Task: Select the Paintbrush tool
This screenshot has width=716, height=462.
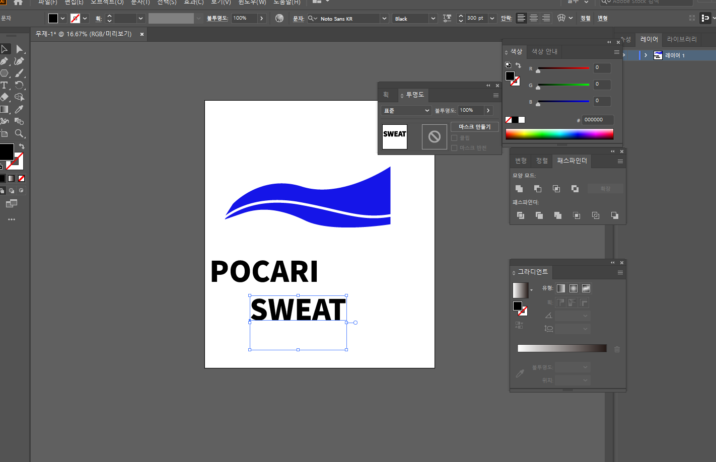Action: coord(19,73)
